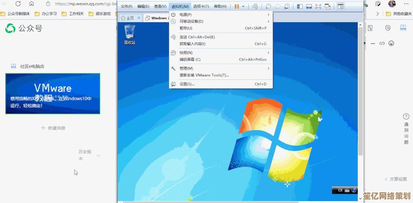Toggle the thumbnail bar view icon
This screenshot has height=203, width=413.
click(x=309, y=7)
